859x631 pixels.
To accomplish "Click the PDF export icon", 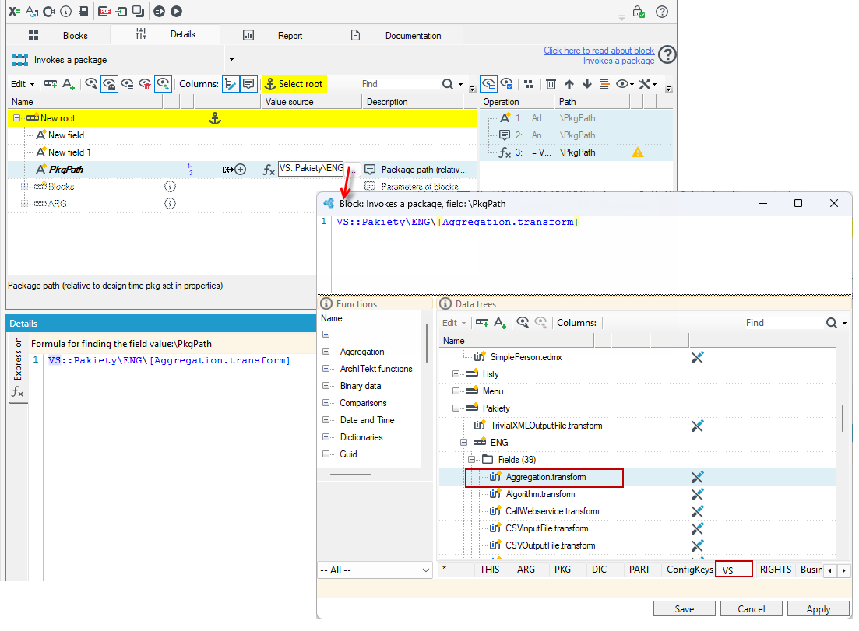I will (104, 11).
